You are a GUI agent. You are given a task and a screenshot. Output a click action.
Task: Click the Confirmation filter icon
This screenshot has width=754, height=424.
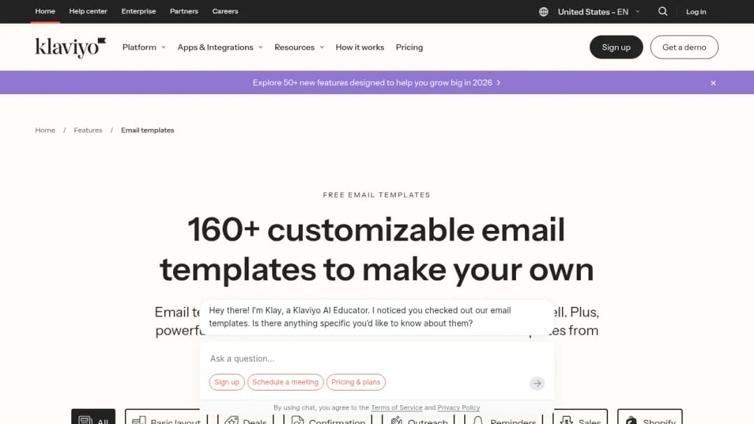pyautogui.click(x=297, y=421)
